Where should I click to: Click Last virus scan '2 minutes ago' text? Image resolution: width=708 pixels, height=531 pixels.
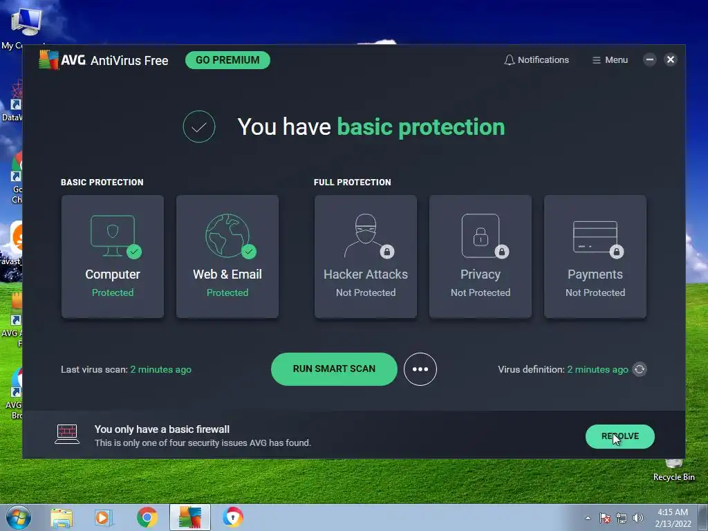point(160,369)
